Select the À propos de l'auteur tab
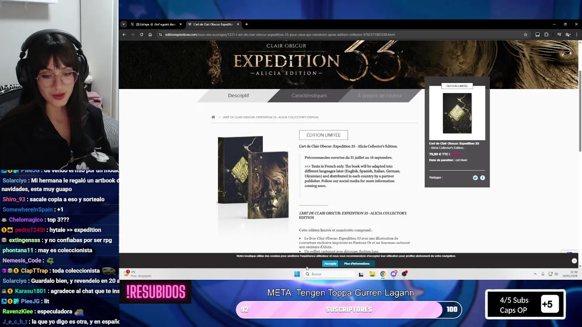The image size is (582, 327). click(380, 96)
